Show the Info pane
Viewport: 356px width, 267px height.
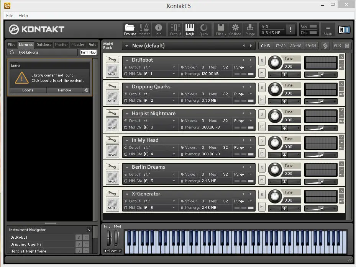click(159, 30)
